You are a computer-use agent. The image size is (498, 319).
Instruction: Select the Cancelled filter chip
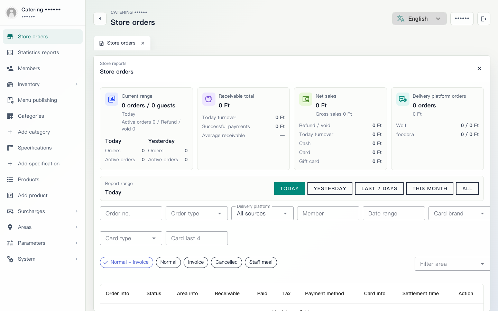(x=227, y=262)
